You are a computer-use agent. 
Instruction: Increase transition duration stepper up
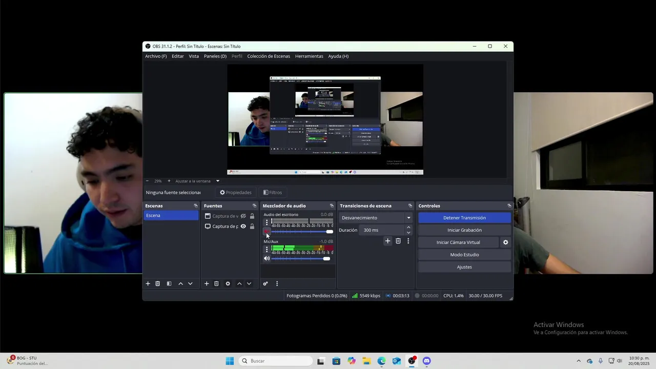[x=408, y=228]
